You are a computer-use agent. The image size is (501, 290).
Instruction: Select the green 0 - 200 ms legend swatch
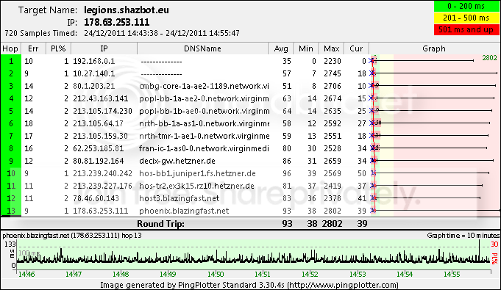tap(466, 6)
